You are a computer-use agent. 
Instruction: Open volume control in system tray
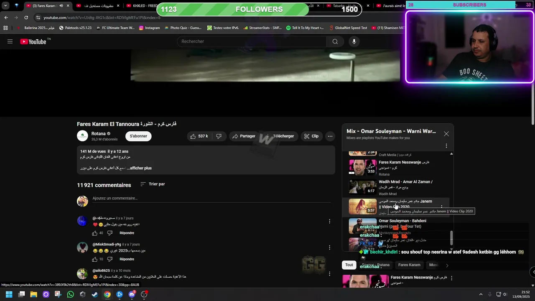click(x=505, y=294)
